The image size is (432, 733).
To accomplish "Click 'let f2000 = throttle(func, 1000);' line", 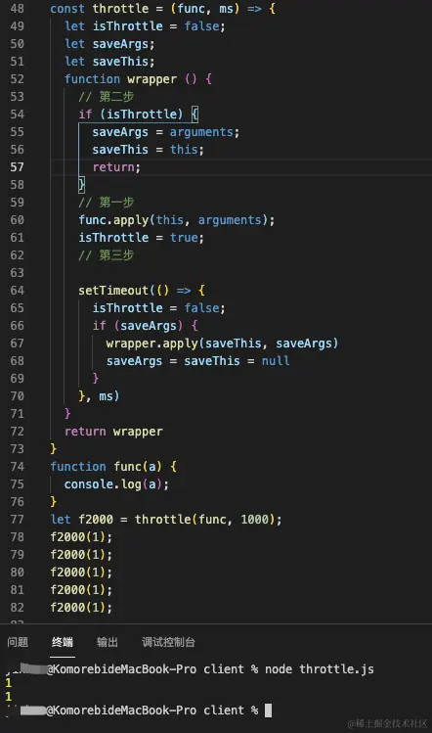I will coord(166,520).
